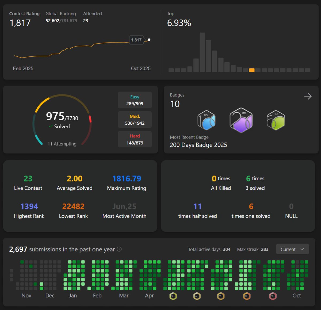Screen dimensions: 321x310
Task: Click the May monthly badge below the heatmap
Action: pyautogui.click(x=173, y=296)
